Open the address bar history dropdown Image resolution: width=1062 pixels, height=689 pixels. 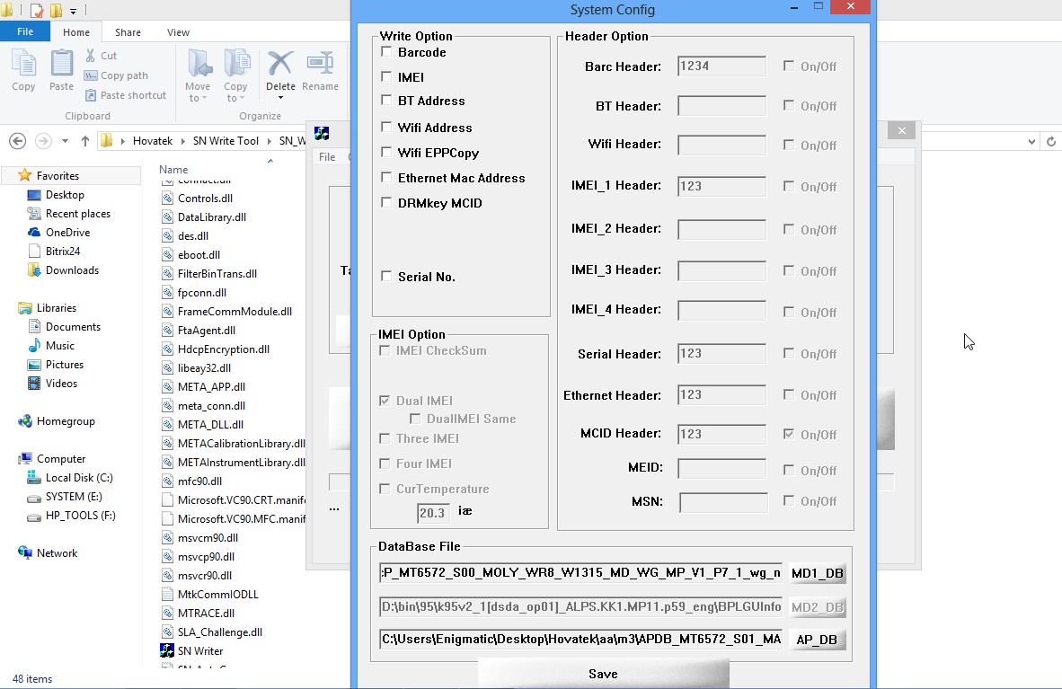point(1031,141)
